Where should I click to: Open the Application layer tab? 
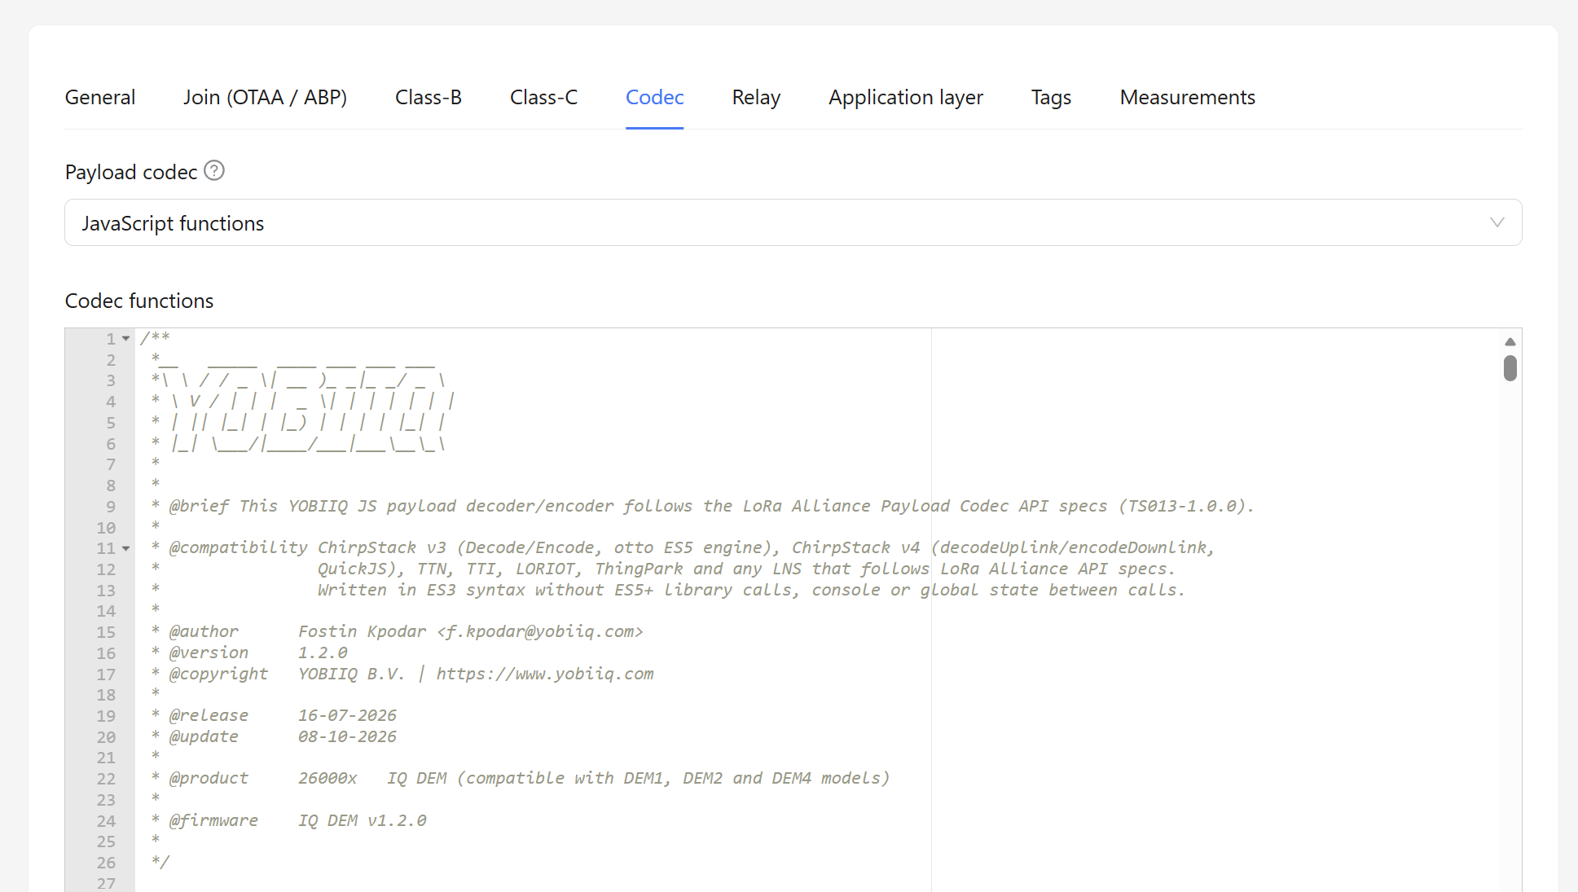point(906,97)
